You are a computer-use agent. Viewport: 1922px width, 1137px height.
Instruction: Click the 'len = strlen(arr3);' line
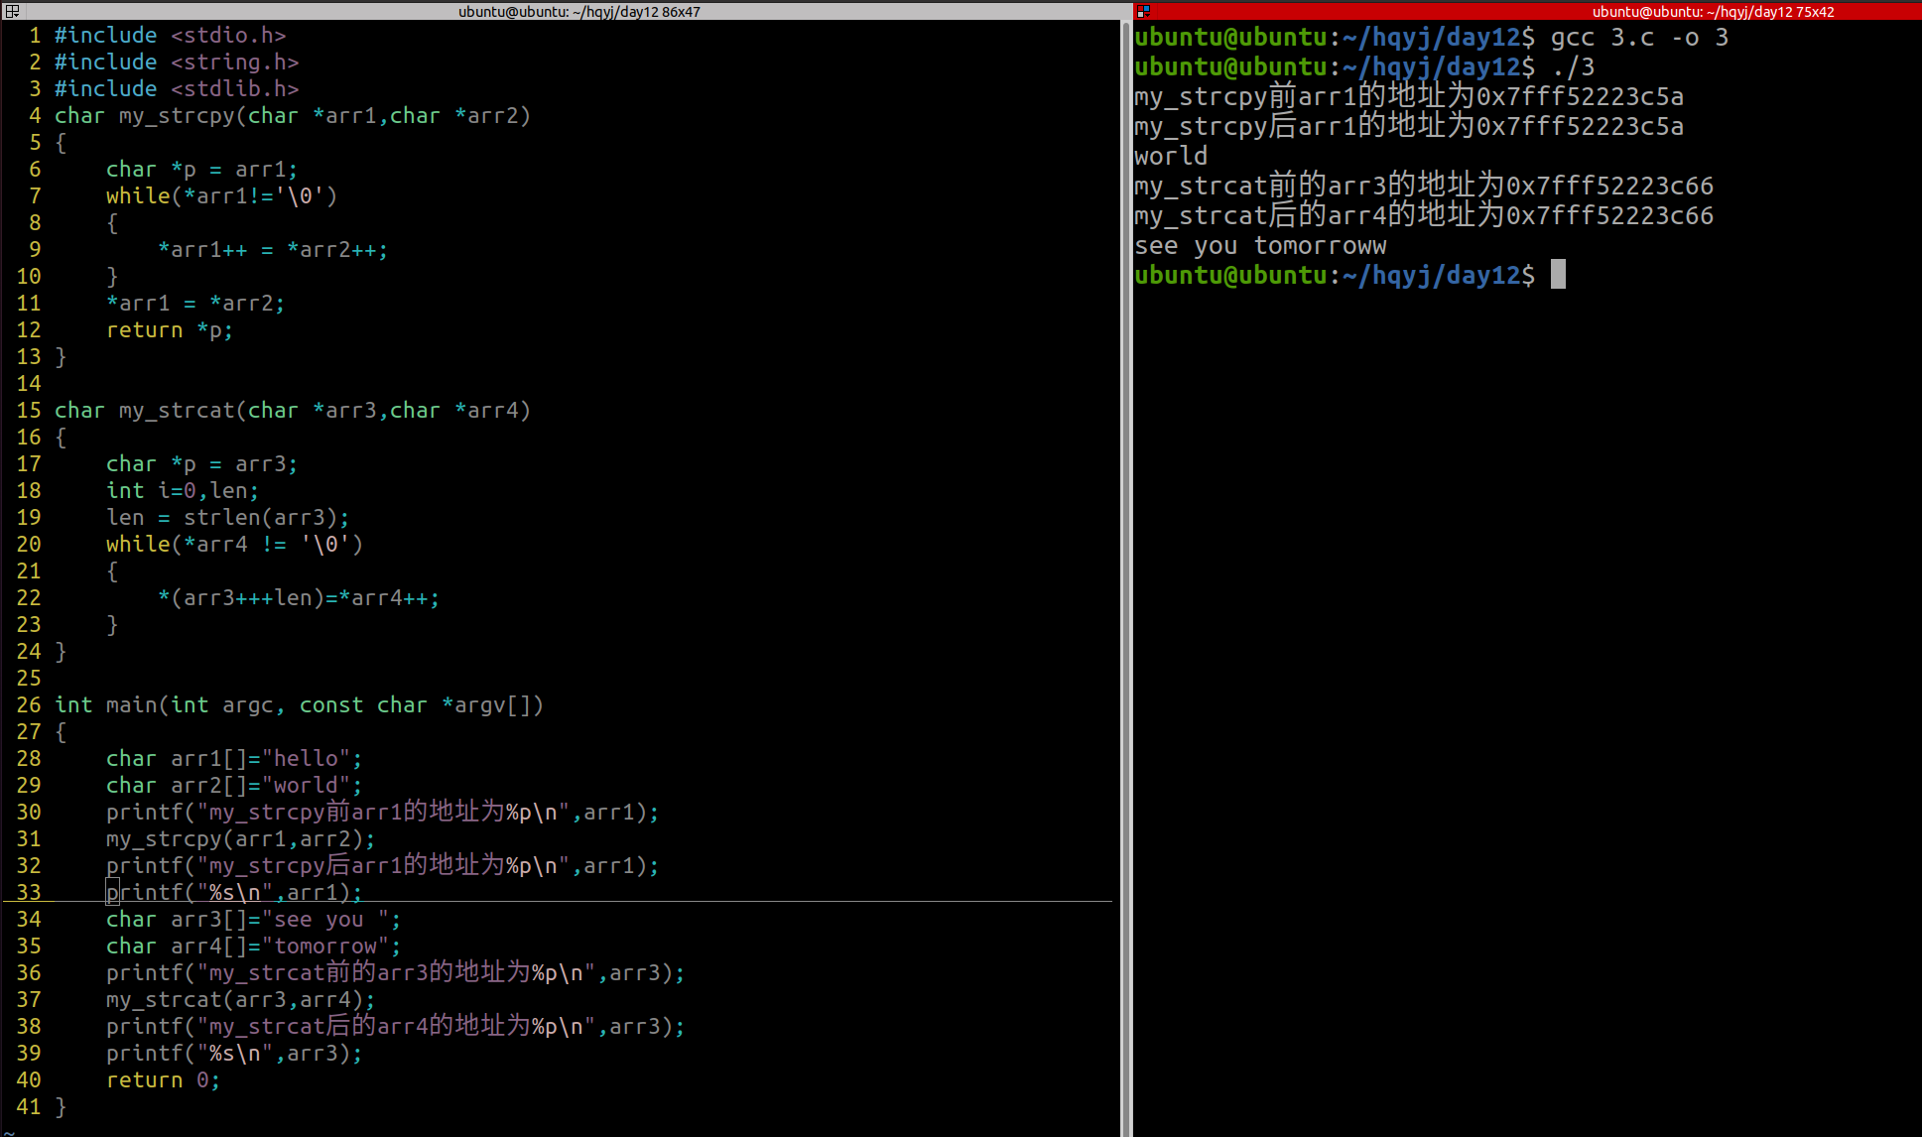(227, 518)
